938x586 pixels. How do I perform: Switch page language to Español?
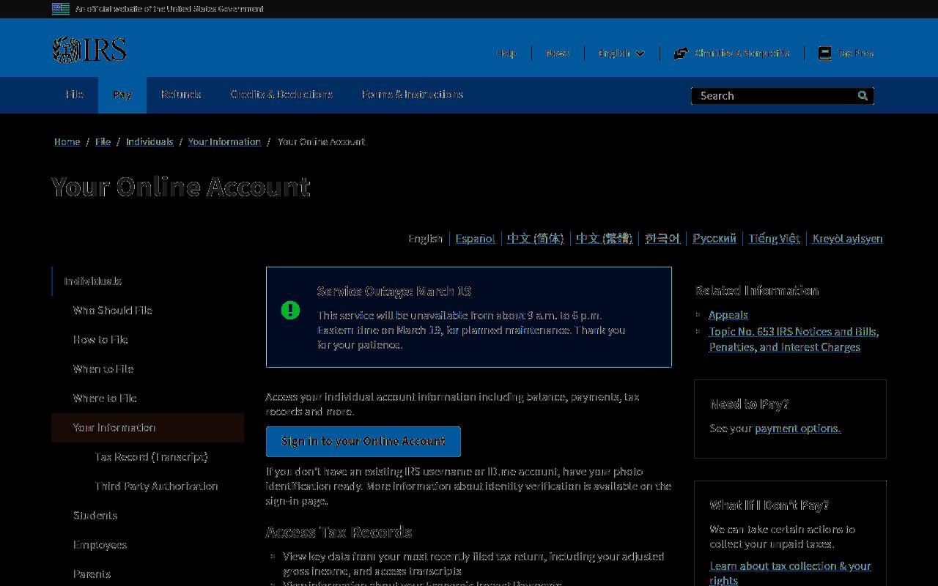[x=475, y=238]
